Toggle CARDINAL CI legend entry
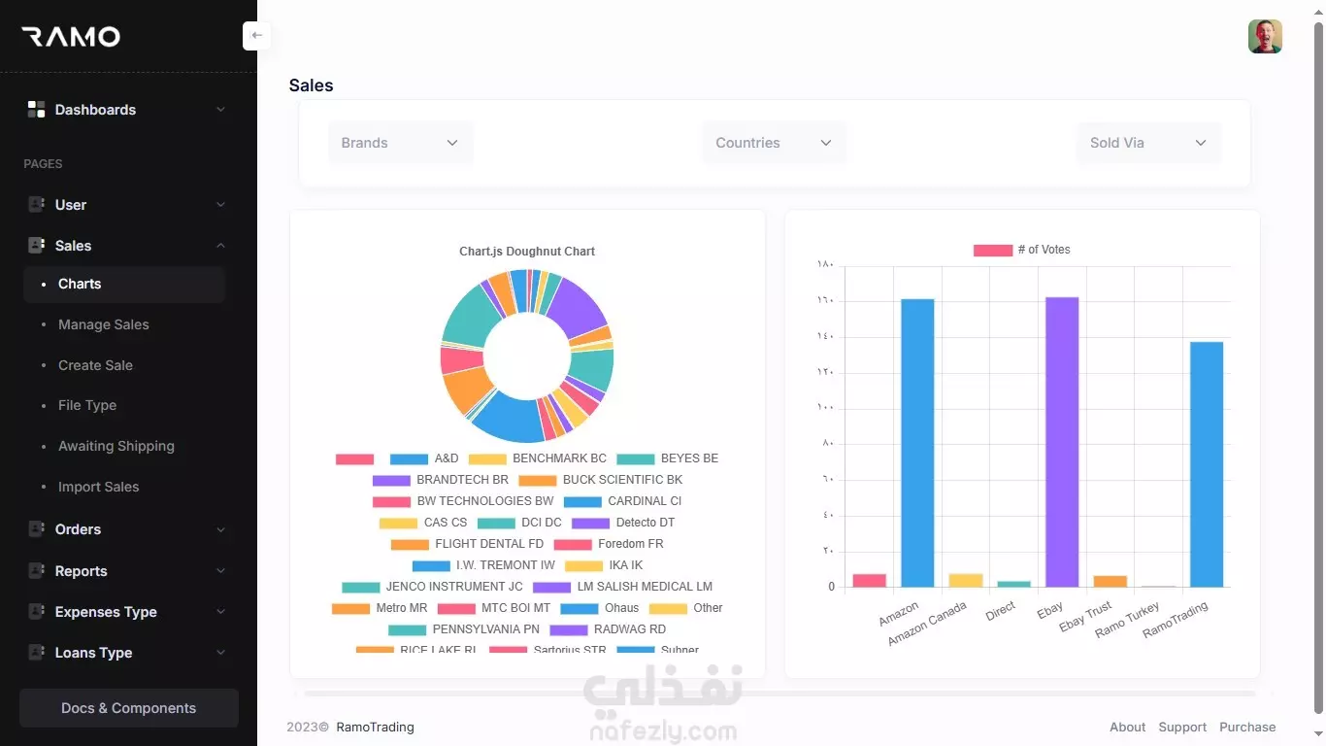The width and height of the screenshot is (1326, 746). (622, 501)
